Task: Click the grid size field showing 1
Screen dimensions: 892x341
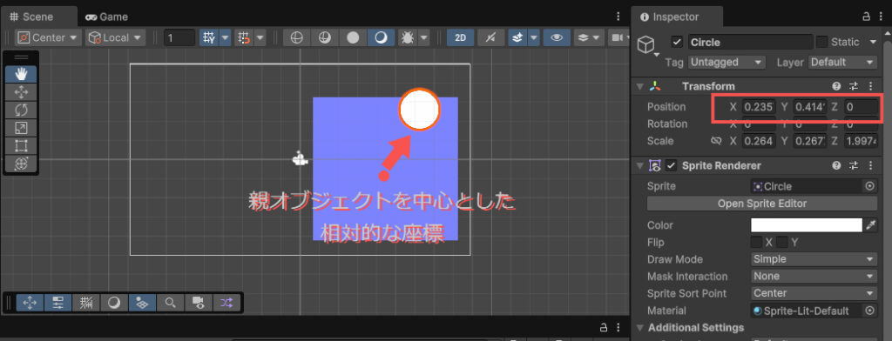Action: point(179,38)
